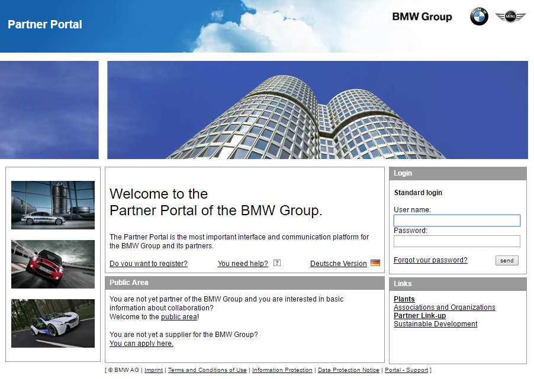The height and width of the screenshot is (379, 534).
Task: Open the Plants link
Action: (x=404, y=299)
